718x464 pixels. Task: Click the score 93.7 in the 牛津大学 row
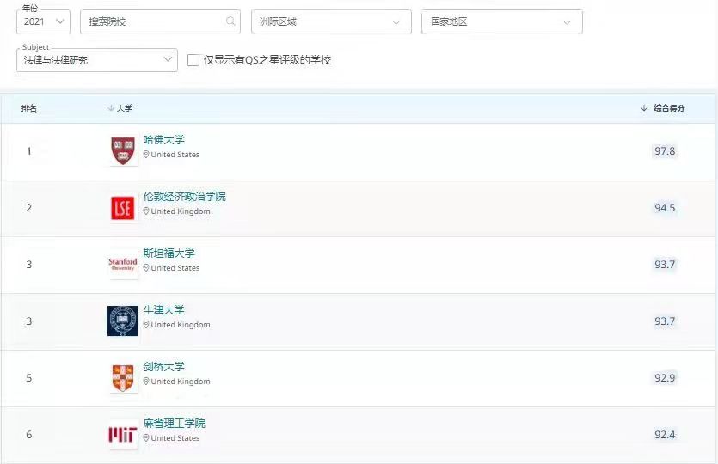click(665, 321)
